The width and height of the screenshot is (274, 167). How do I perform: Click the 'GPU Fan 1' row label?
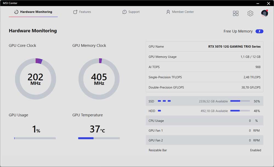point(156,131)
